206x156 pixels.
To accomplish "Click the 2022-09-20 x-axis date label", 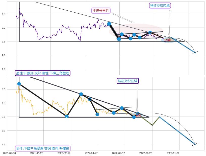I will coord(146,153).
